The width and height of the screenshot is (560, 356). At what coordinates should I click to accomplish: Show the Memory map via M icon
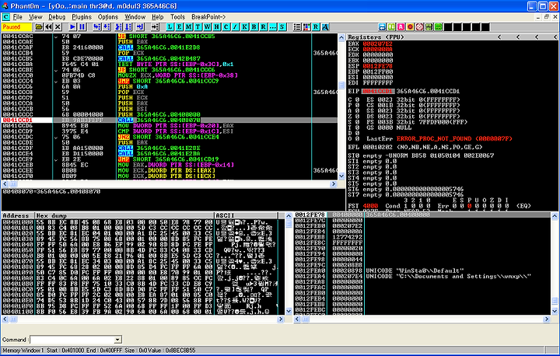pos(188,26)
